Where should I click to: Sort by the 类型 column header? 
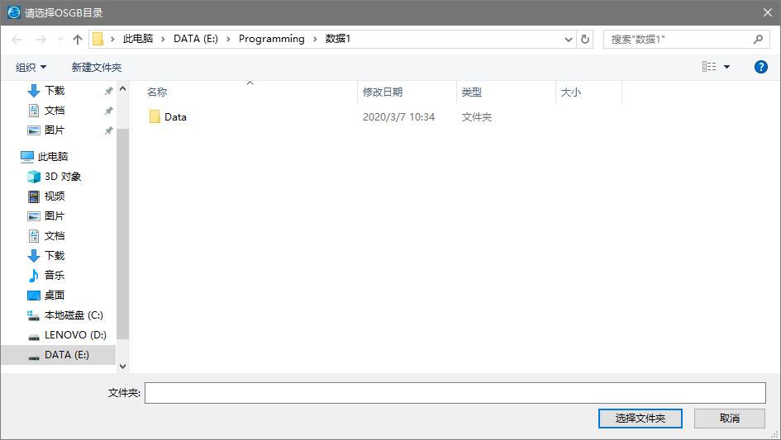tap(471, 92)
